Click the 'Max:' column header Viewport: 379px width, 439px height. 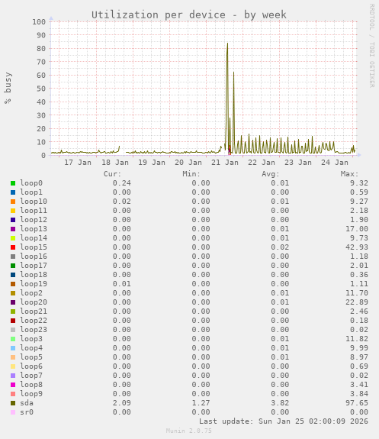tap(349, 174)
